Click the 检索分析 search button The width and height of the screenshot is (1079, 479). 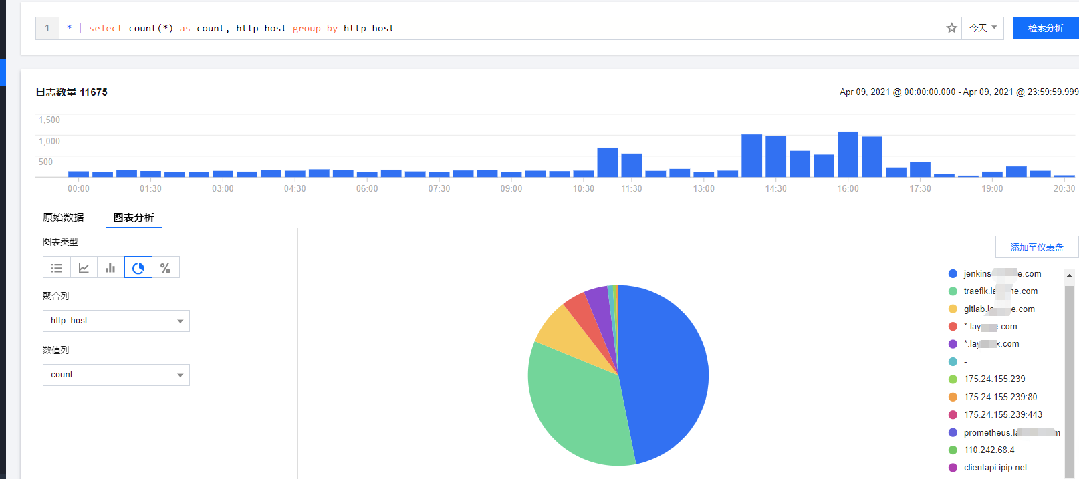click(1046, 28)
